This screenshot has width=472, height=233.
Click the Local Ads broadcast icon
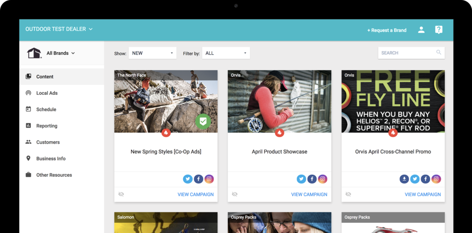pyautogui.click(x=28, y=93)
